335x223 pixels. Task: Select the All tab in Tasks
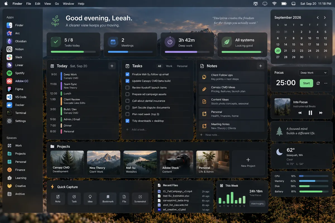click(x=159, y=66)
